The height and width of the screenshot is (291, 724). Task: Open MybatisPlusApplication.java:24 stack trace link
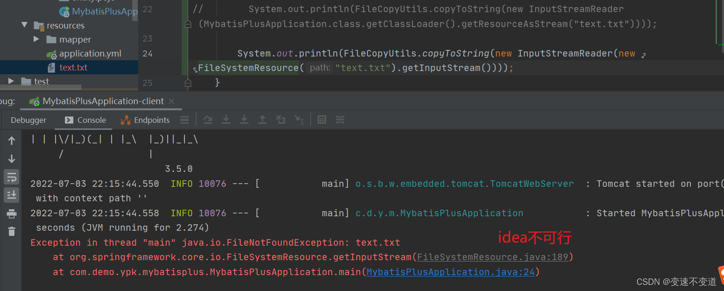pos(450,272)
